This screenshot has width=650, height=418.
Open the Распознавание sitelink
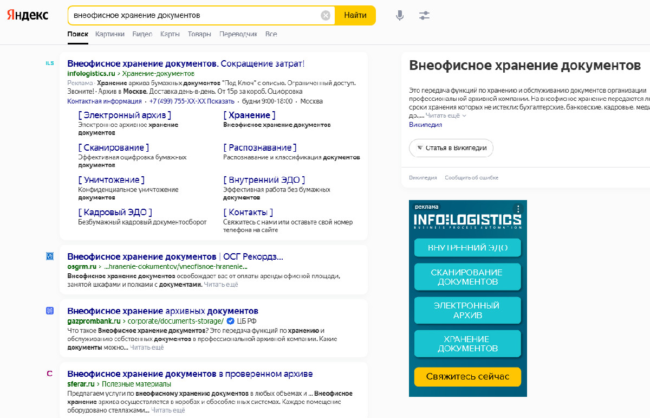coord(260,147)
